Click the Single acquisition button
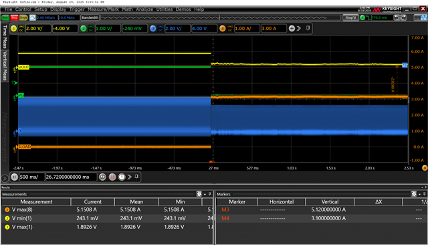Image resolution: width=428 pixels, height=245 pixels. point(23,18)
